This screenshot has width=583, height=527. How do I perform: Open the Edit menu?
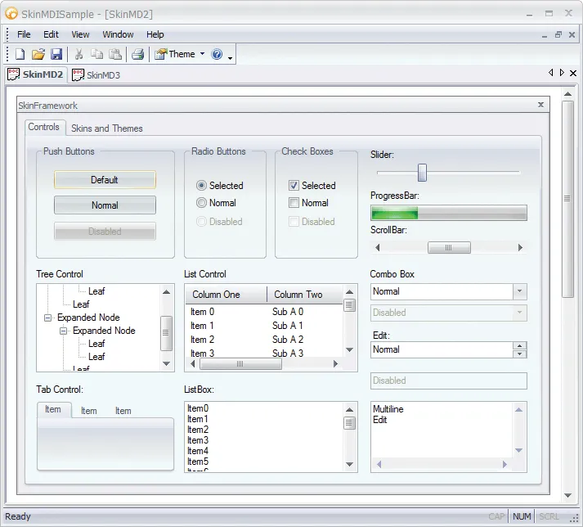[x=51, y=34]
